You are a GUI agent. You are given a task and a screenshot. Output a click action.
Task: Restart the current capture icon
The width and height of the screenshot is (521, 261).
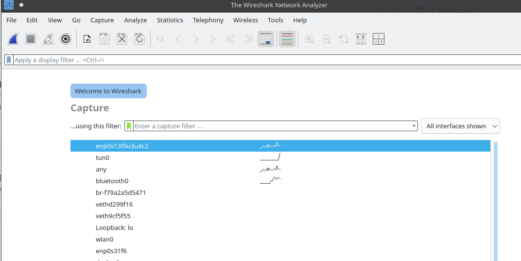(48, 39)
